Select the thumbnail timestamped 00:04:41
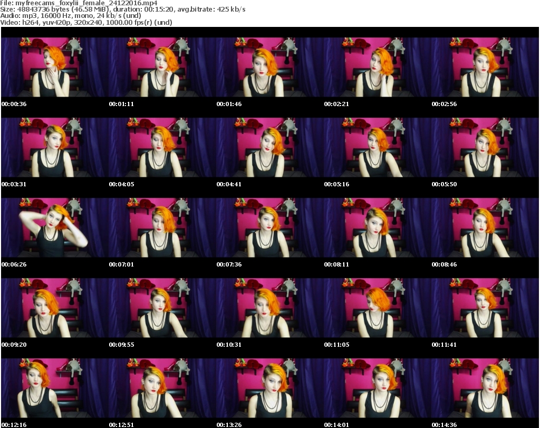This screenshot has width=540, height=428. pos(269,147)
